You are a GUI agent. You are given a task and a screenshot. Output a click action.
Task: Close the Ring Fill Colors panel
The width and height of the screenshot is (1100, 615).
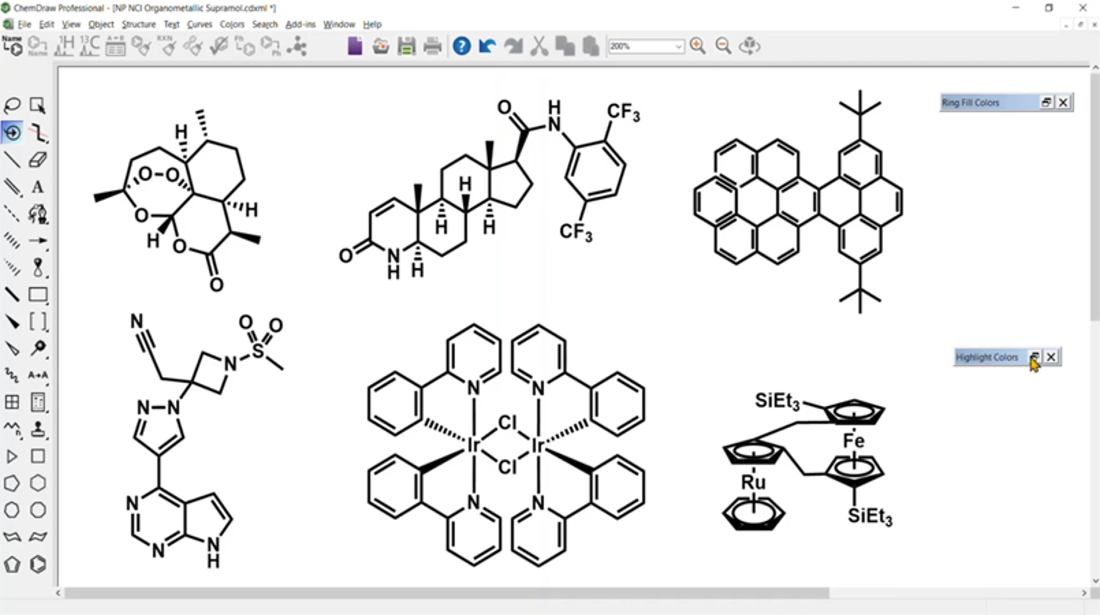point(1063,103)
